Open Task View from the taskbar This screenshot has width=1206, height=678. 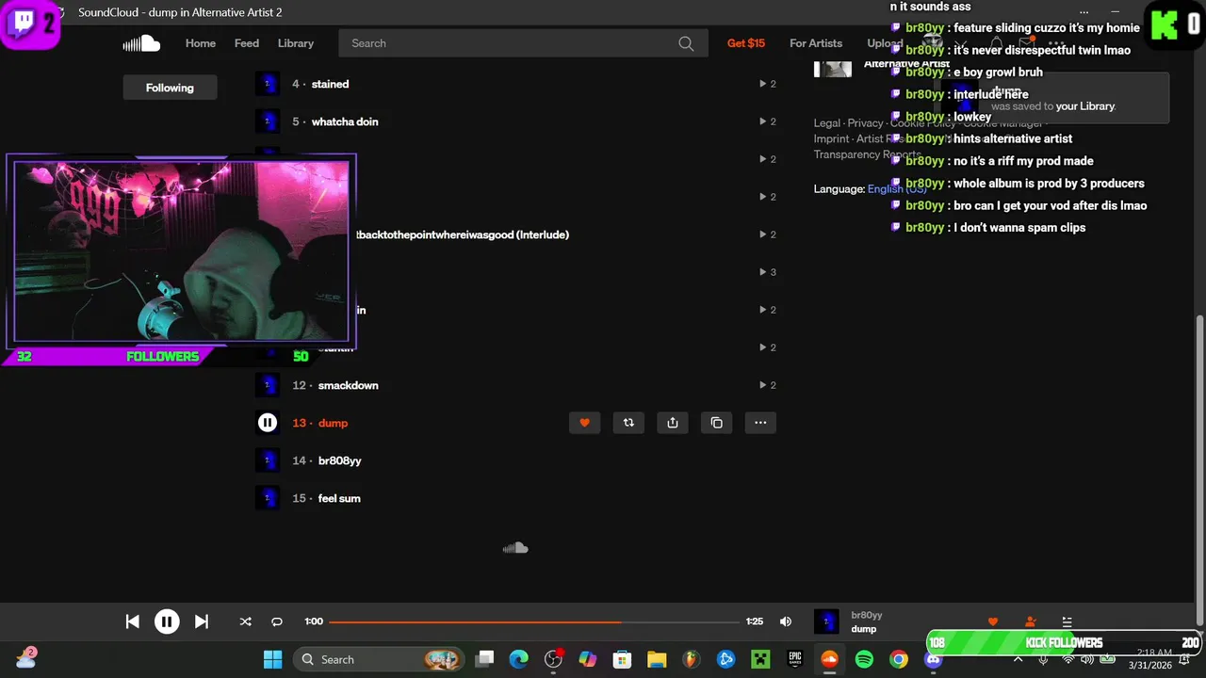tap(484, 659)
